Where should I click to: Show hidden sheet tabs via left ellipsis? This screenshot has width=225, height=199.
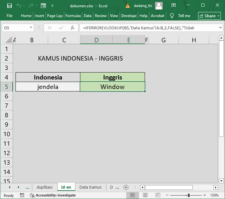click(28, 187)
